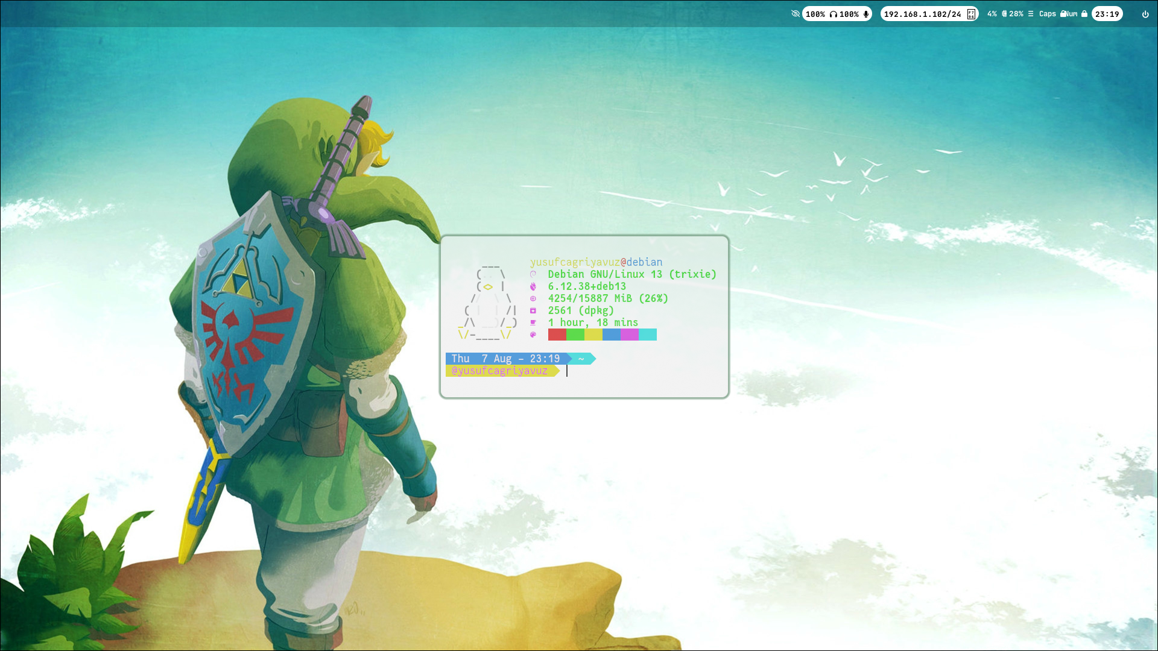Click the green color block in the terminal
The width and height of the screenshot is (1158, 651).
point(575,335)
